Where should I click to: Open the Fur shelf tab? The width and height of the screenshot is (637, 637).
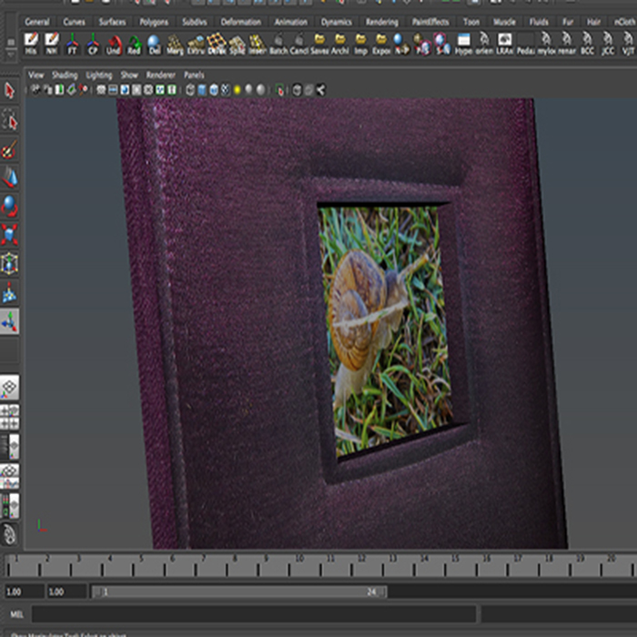[568, 22]
